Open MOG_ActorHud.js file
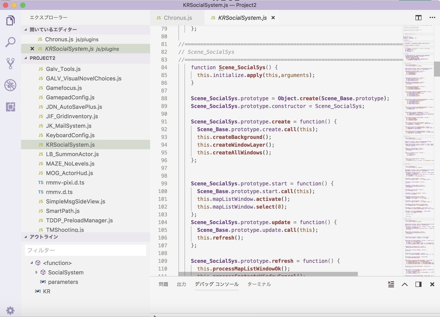 coord(86,173)
